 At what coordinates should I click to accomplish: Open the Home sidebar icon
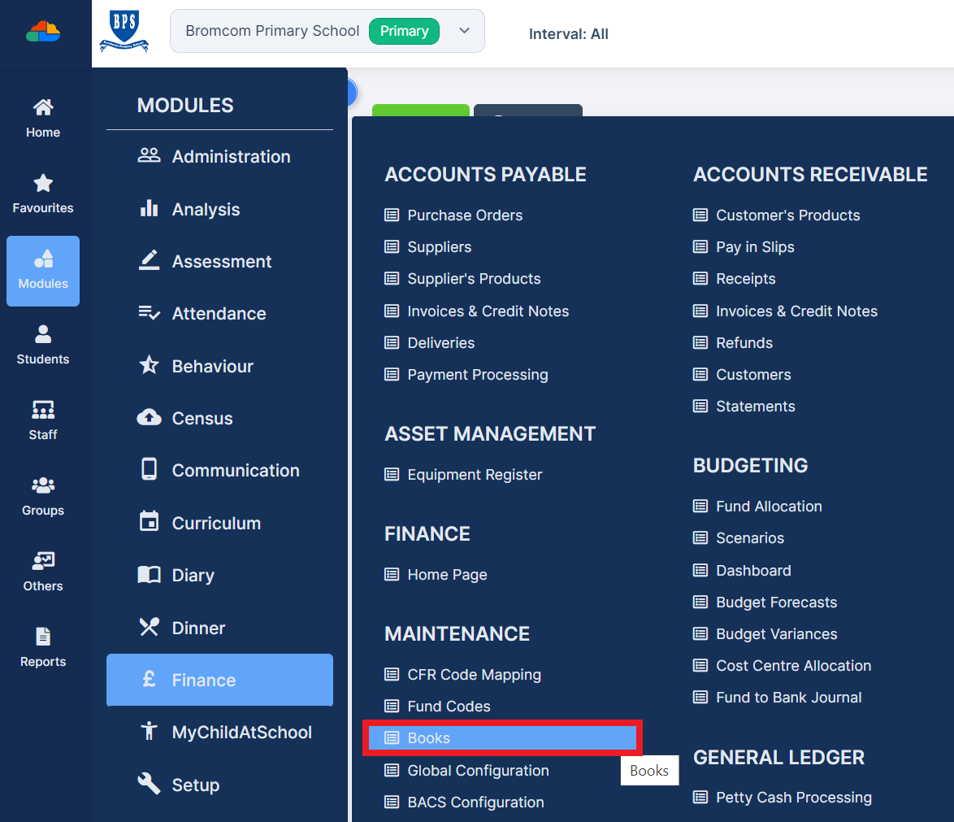click(42, 108)
